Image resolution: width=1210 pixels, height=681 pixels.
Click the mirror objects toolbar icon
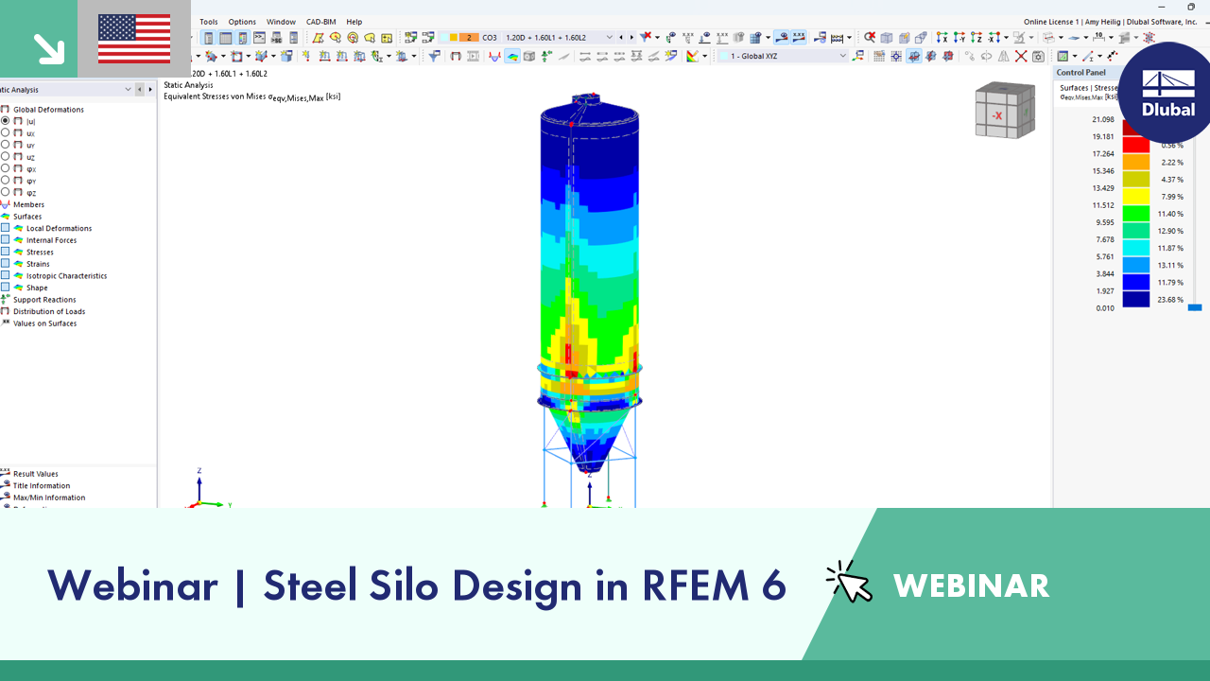(x=1005, y=55)
